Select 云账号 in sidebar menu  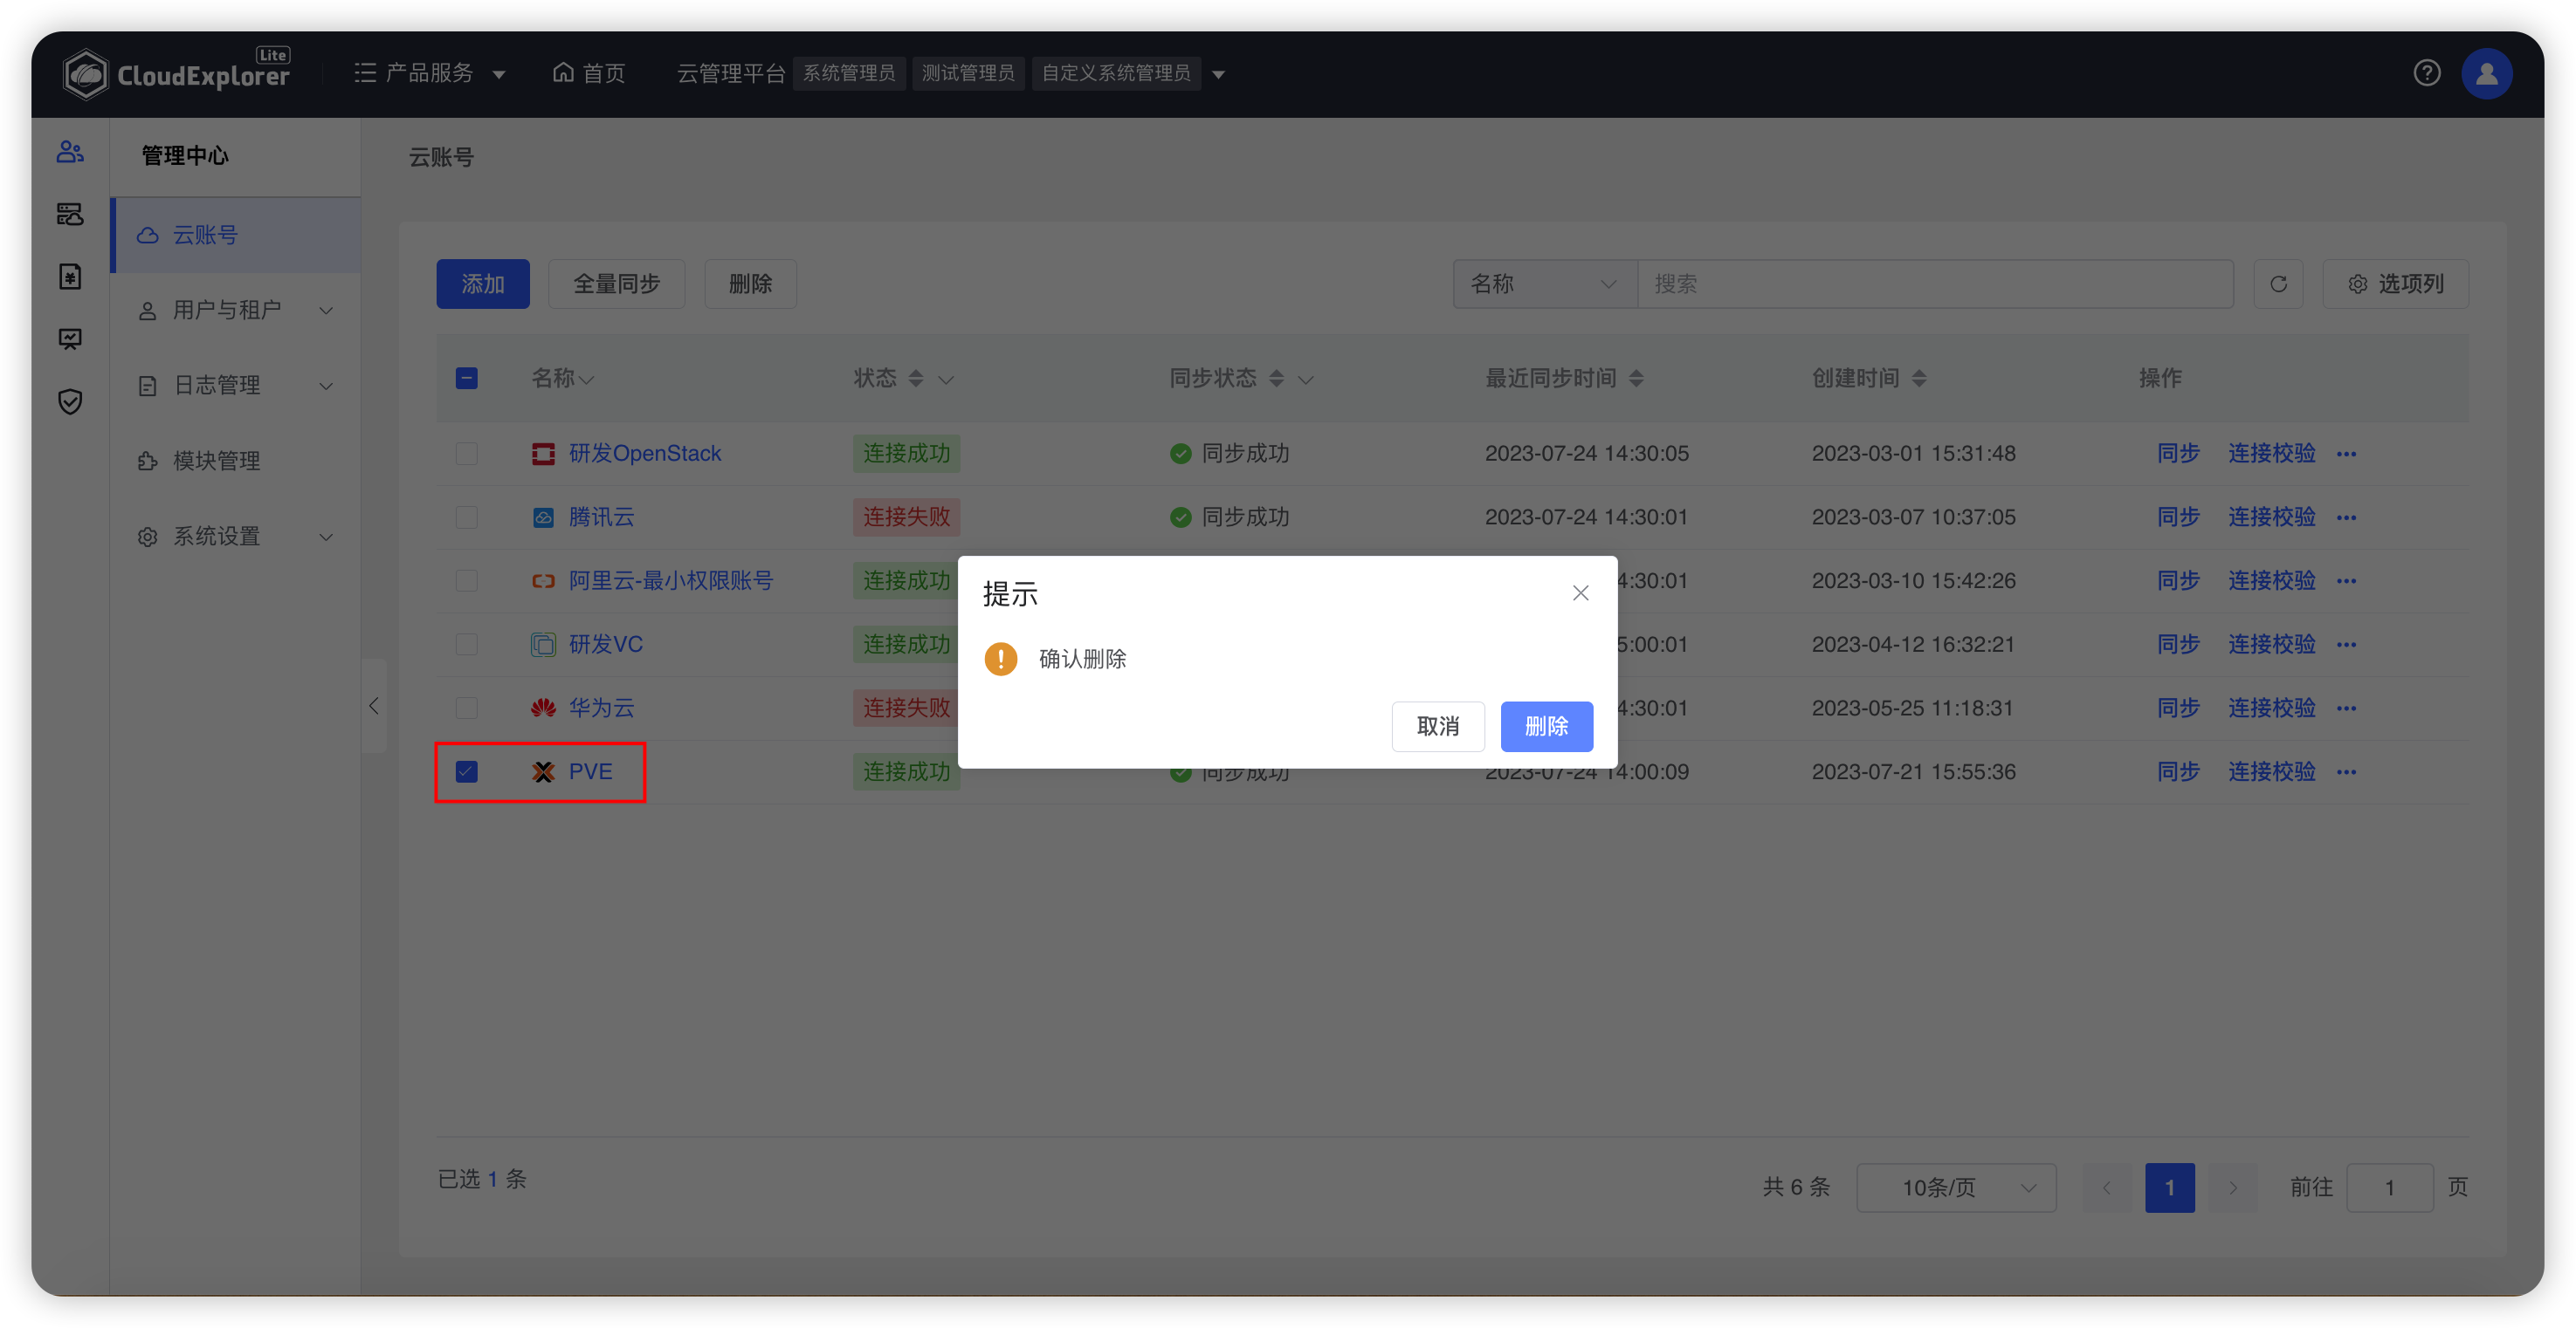[236, 235]
